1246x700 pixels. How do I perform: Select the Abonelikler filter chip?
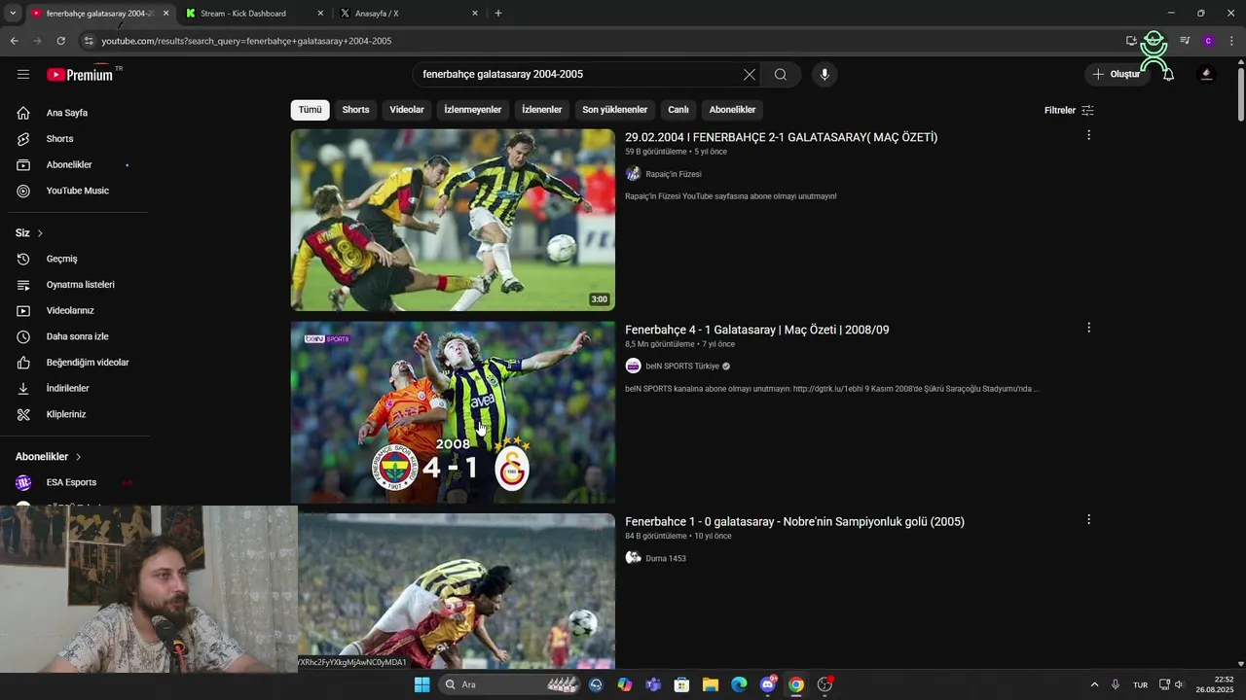[732, 110]
